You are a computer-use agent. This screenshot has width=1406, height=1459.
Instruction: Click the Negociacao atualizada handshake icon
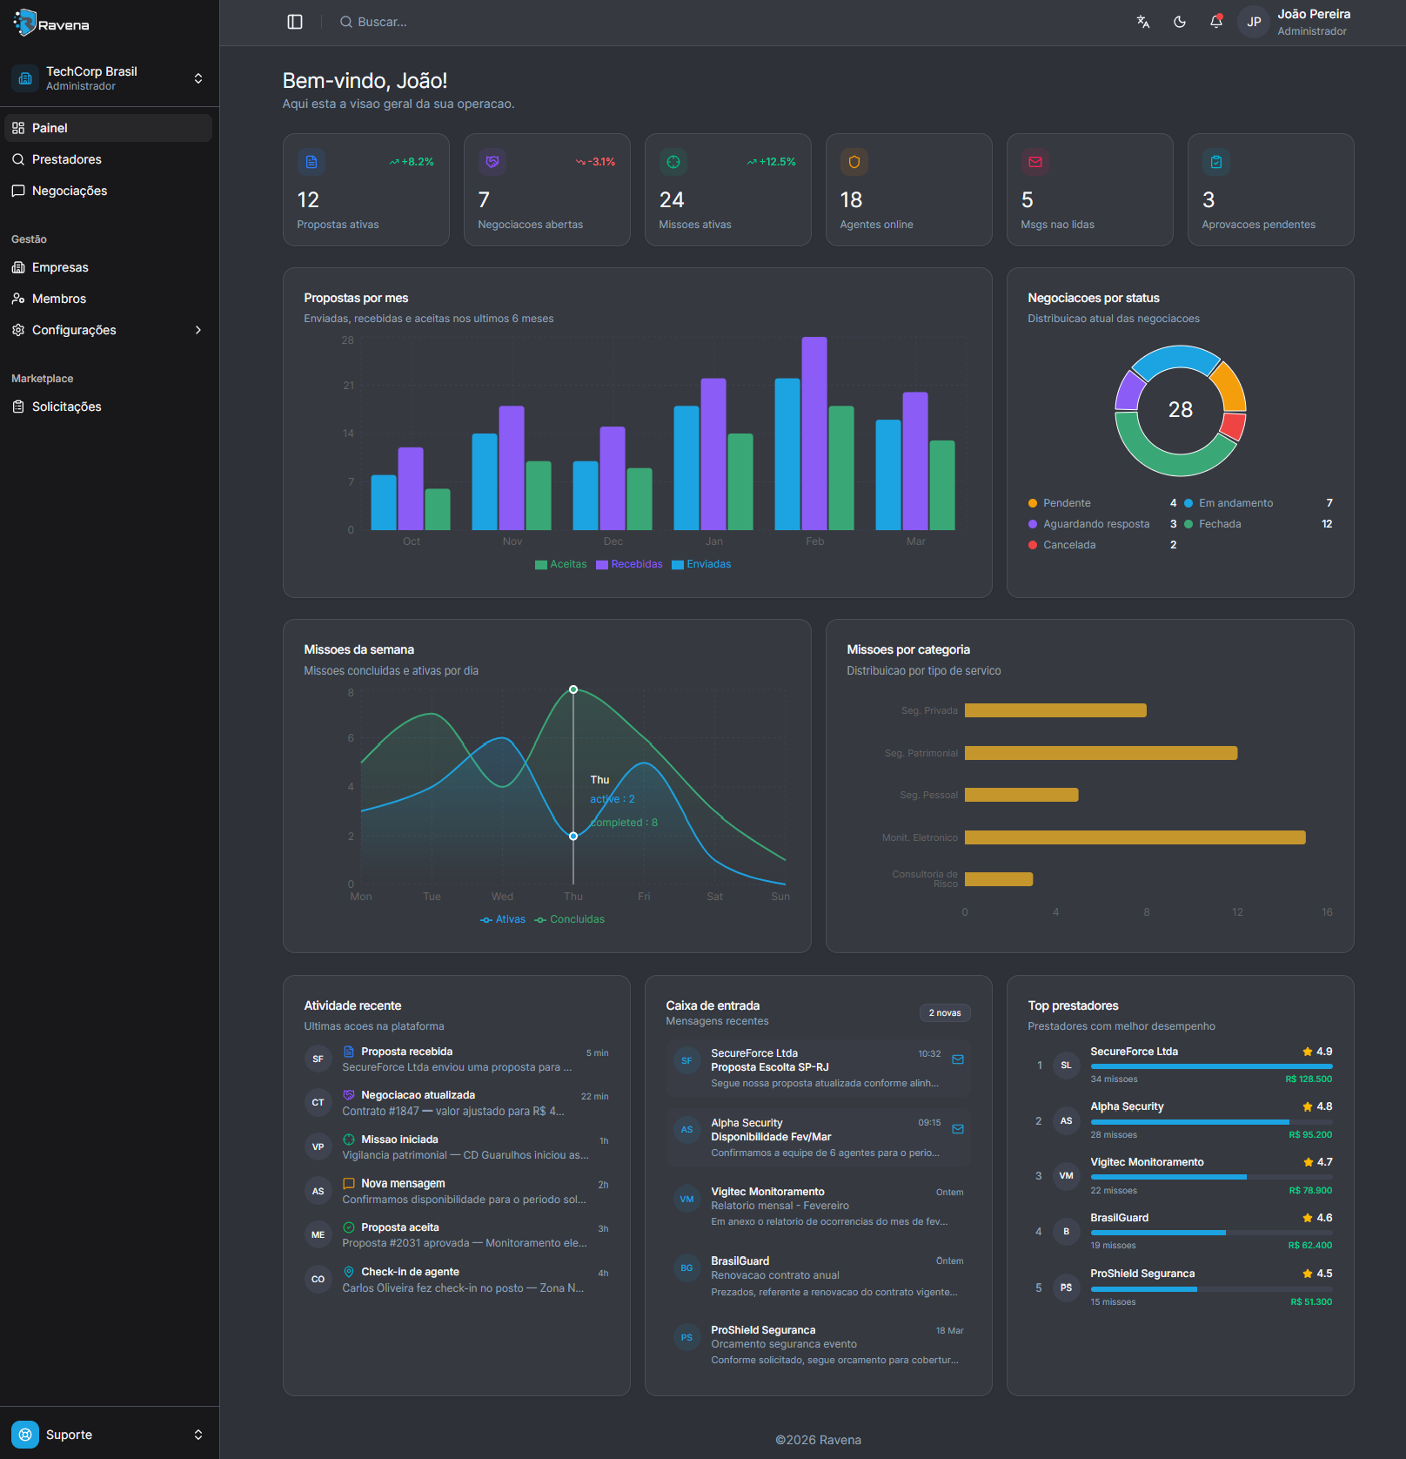[349, 1095]
